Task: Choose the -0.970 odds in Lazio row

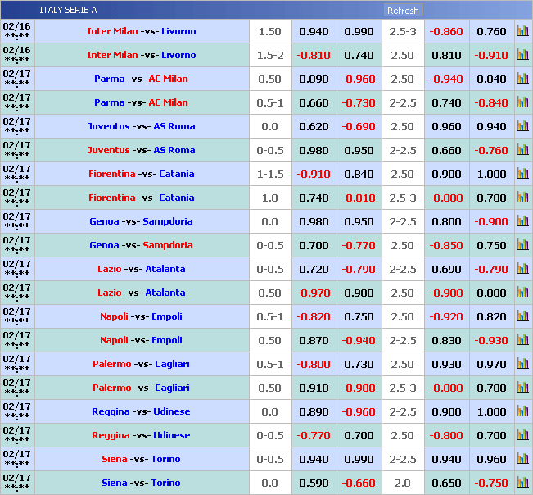Action: [314, 293]
